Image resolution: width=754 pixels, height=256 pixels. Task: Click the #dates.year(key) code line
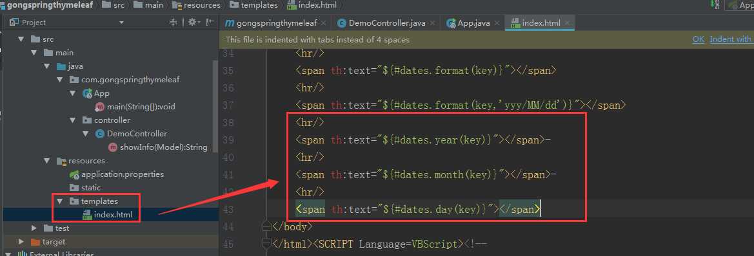423,140
